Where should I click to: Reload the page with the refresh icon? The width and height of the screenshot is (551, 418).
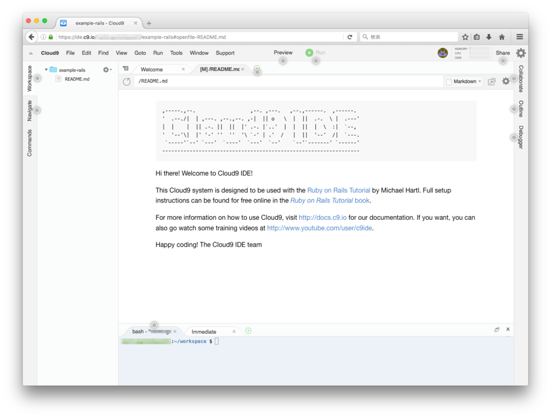350,37
